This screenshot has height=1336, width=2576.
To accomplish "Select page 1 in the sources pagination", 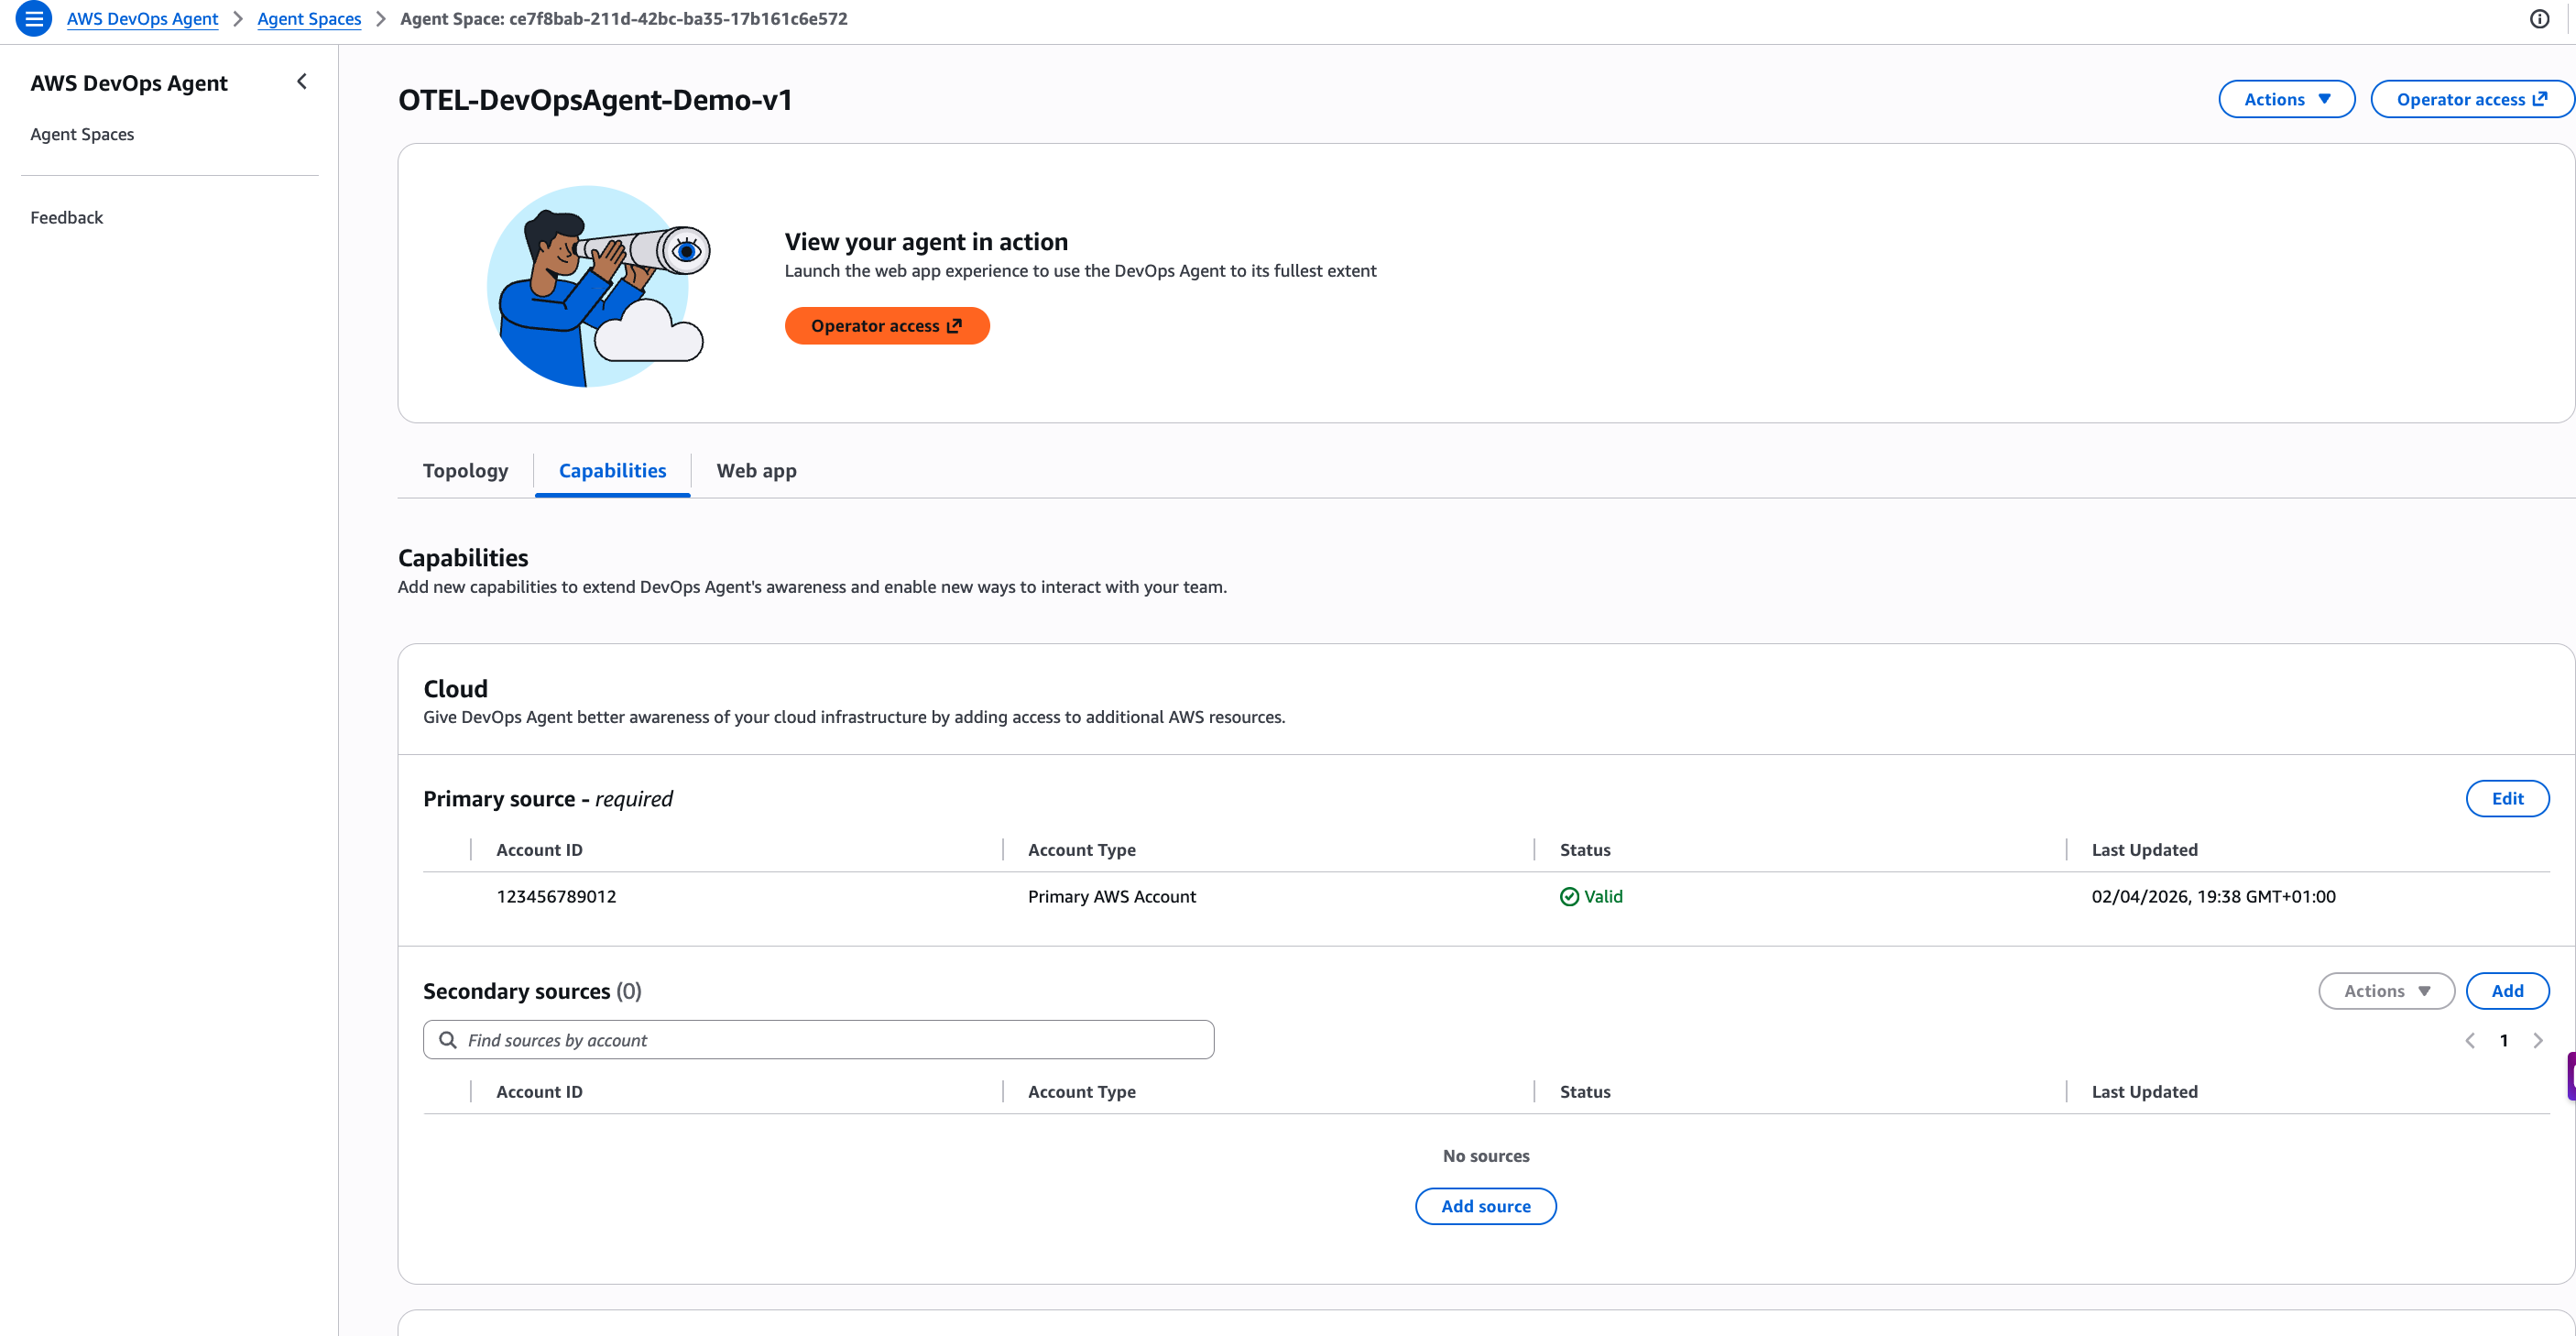I will (2504, 1040).
